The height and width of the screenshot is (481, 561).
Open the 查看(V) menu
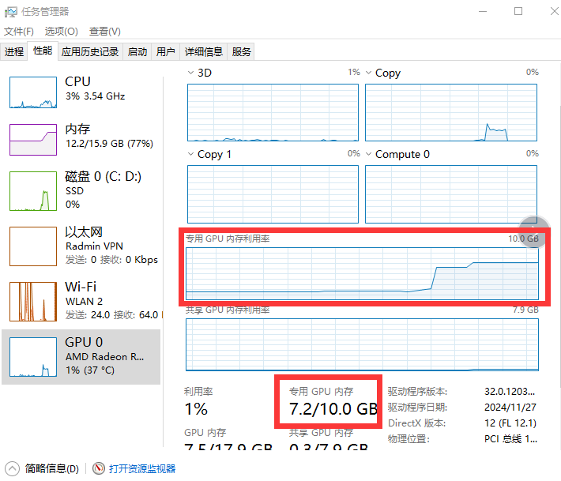[x=104, y=31]
